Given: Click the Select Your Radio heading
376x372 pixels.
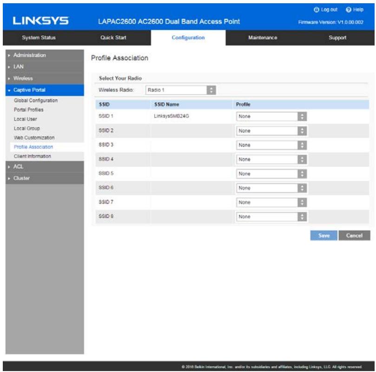Looking at the screenshot, I should click(120, 78).
